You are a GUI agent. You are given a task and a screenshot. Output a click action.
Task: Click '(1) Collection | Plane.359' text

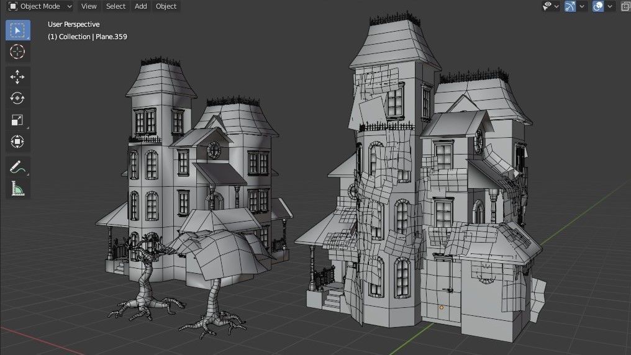pos(88,37)
